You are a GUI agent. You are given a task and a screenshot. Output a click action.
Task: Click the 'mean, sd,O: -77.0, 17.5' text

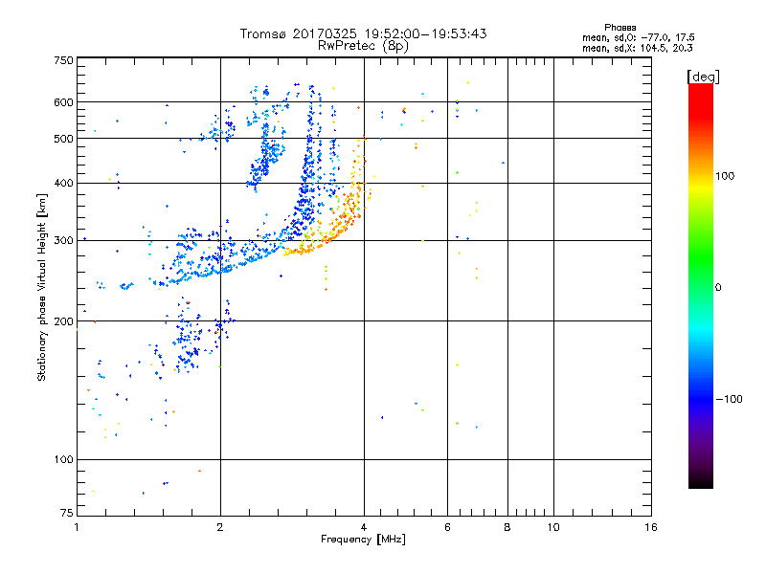click(x=638, y=37)
